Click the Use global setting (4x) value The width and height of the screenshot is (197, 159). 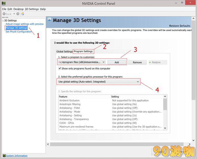point(124,104)
